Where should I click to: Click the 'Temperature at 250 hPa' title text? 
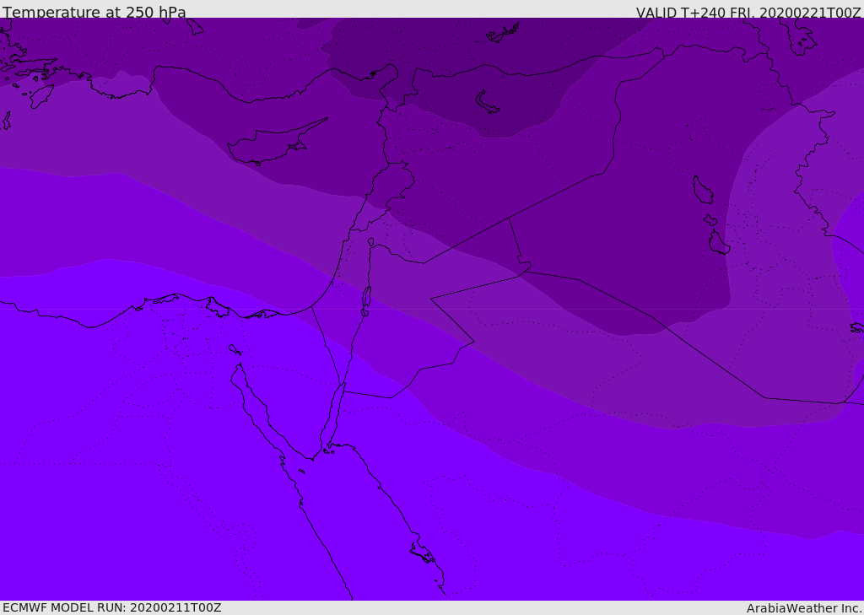pyautogui.click(x=94, y=12)
